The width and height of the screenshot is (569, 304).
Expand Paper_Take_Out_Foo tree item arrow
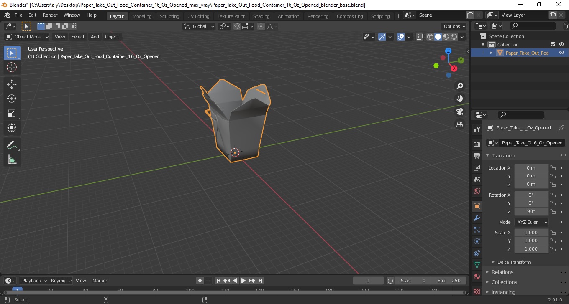tap(492, 53)
